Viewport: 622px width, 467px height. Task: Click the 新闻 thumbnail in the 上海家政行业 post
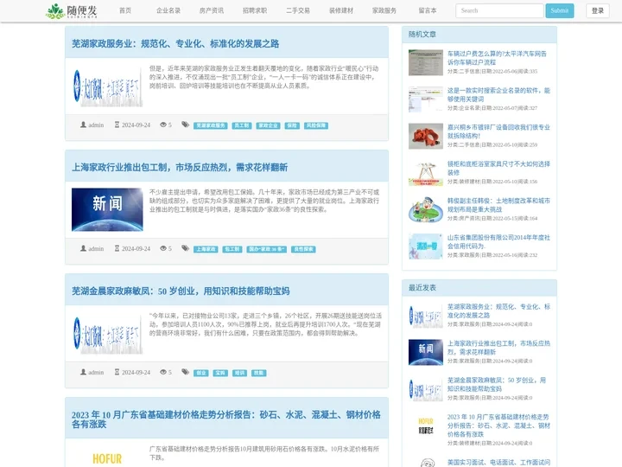point(107,209)
